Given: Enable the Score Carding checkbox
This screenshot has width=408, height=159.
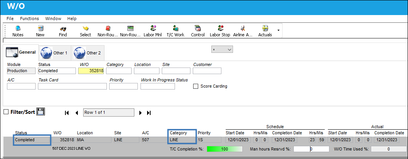Looking at the screenshot, I should (x=195, y=86).
